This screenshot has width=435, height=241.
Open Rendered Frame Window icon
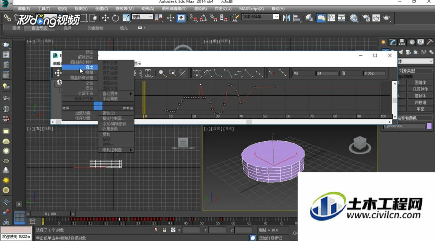(x=376, y=17)
